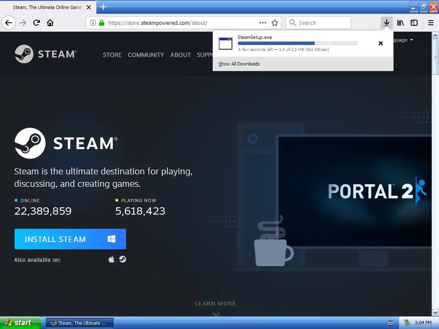Viewport: 439px width, 329px height.
Task: Click the Portal 2 monitor image
Action: pos(355,191)
